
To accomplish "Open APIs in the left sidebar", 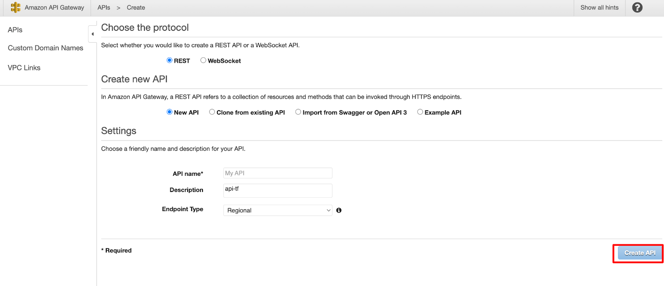I will click(x=15, y=30).
